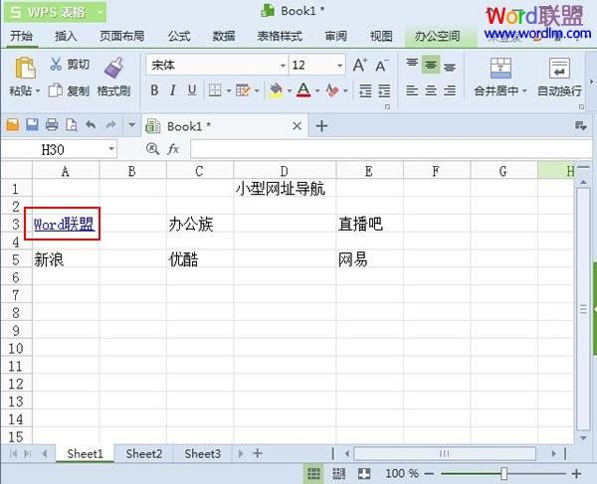597x484 pixels.
Task: Redo the last action
Action: (x=110, y=124)
